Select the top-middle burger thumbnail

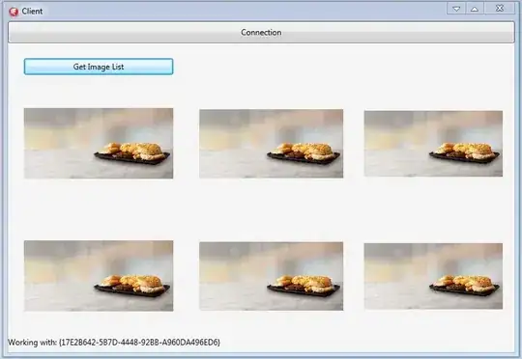(x=272, y=144)
